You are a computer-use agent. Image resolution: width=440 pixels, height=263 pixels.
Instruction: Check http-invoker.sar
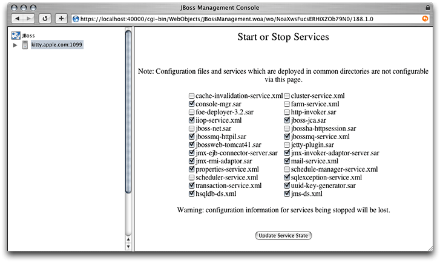pos(287,112)
